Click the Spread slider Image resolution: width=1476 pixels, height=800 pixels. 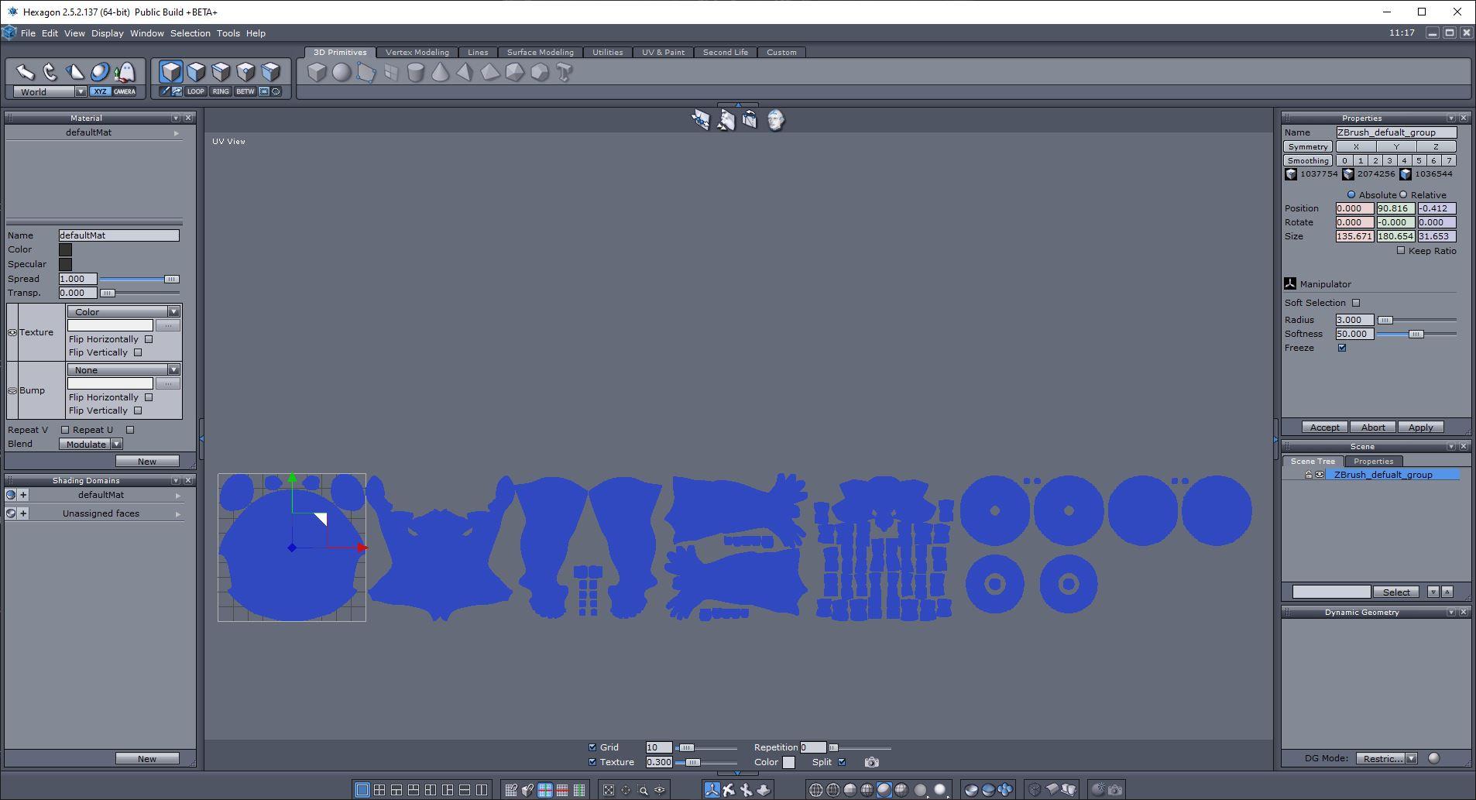[139, 279]
